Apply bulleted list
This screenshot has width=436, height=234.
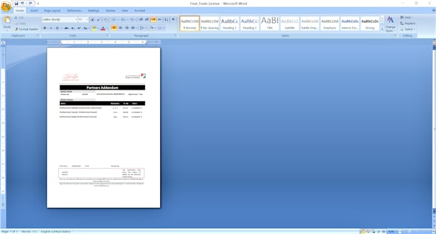coord(114,20)
